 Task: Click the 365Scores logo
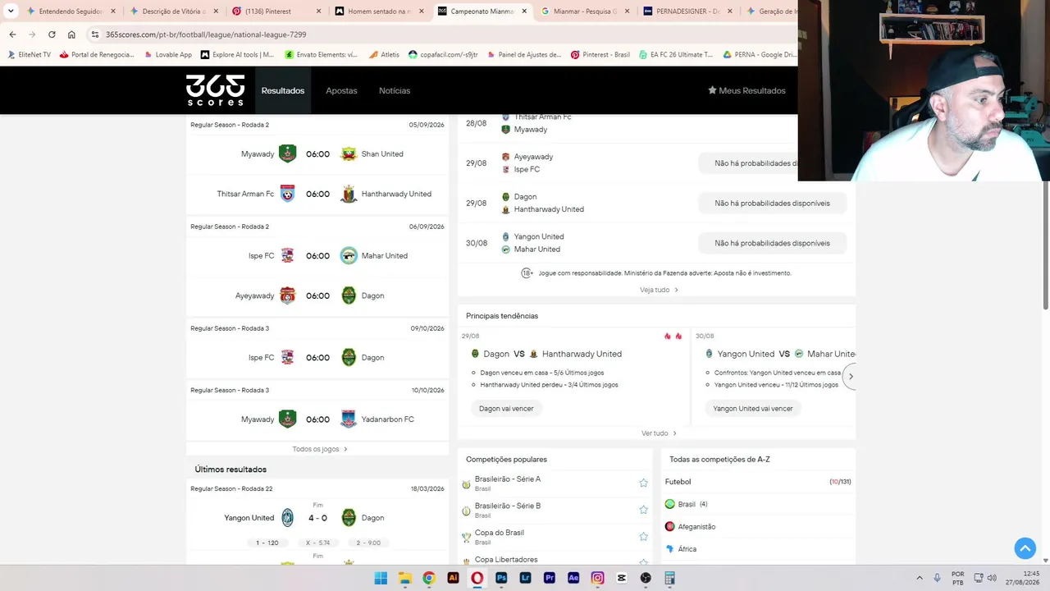215,90
